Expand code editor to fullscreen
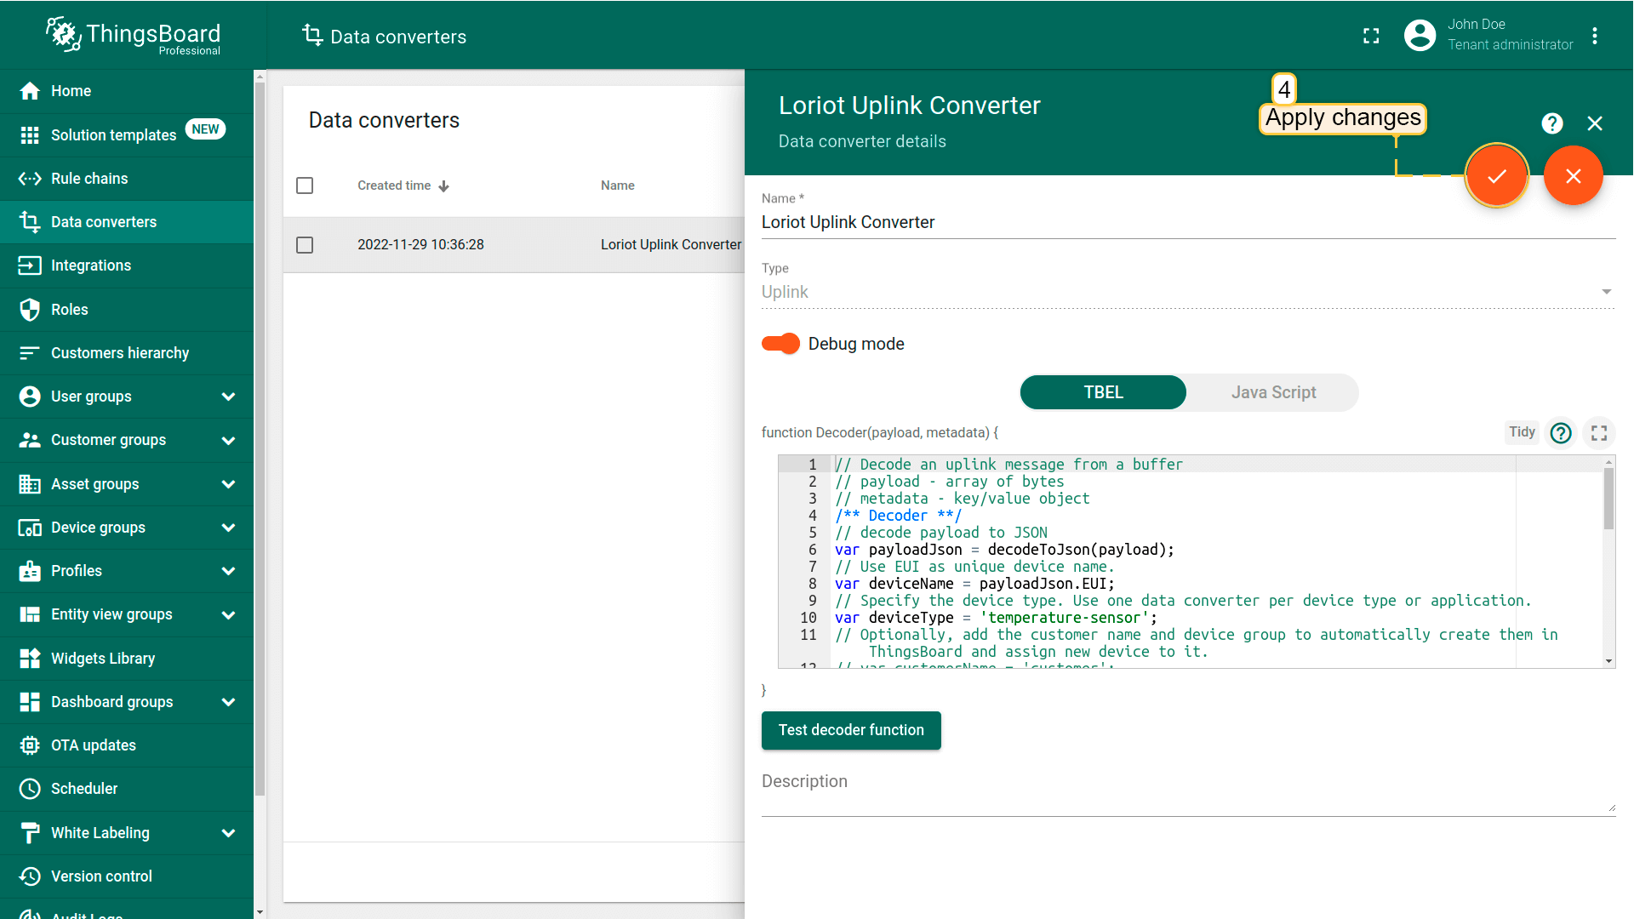The image size is (1634, 919). click(1599, 433)
